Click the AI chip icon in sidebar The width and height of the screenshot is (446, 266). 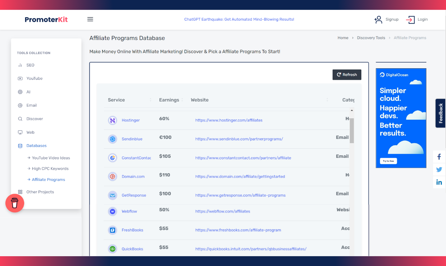[x=20, y=92]
